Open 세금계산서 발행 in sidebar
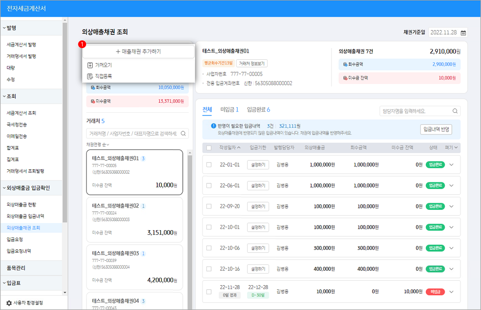481x310 pixels. click(21, 45)
